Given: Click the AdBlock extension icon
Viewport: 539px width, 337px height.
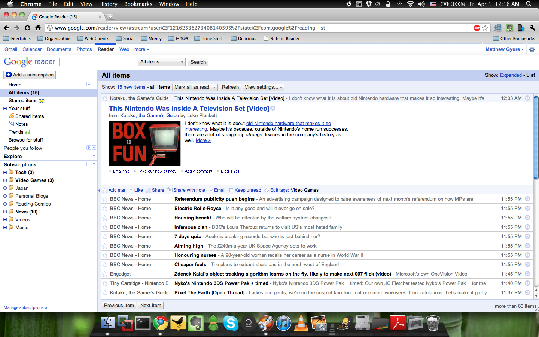Looking at the screenshot, I should [x=477, y=28].
